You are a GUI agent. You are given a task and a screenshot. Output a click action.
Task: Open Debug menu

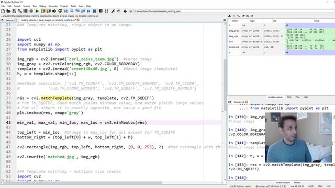pyautogui.click(x=43, y=6)
